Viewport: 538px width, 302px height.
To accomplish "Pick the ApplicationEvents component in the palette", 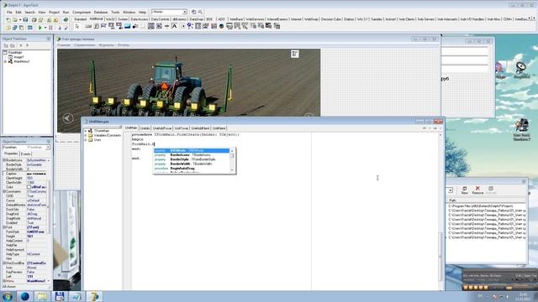I will tap(190, 26).
